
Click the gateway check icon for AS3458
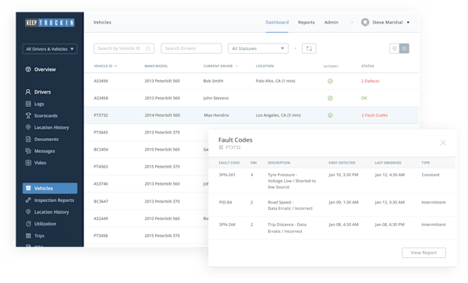(x=330, y=98)
